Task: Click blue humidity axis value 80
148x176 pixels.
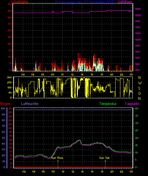Action: [x=3, y=120]
